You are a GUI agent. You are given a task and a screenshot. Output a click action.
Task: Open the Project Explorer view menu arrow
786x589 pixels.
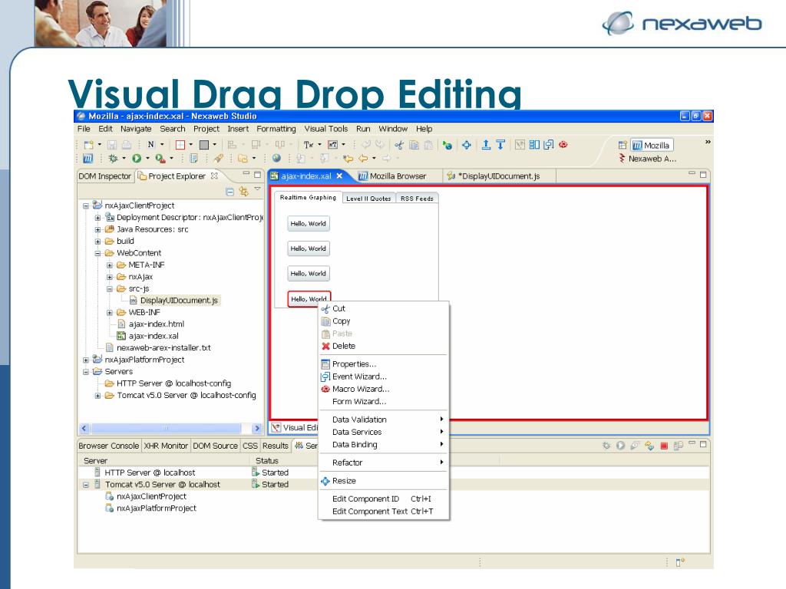pos(257,189)
